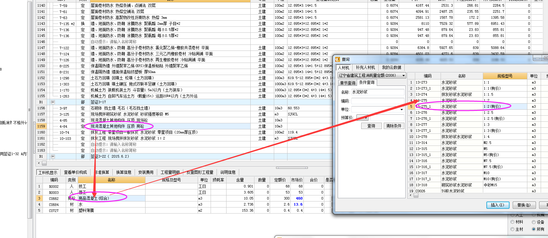The image size is (548, 238).
Task: Click the left panel vertical scrollbar
Action: (x=30, y=110)
